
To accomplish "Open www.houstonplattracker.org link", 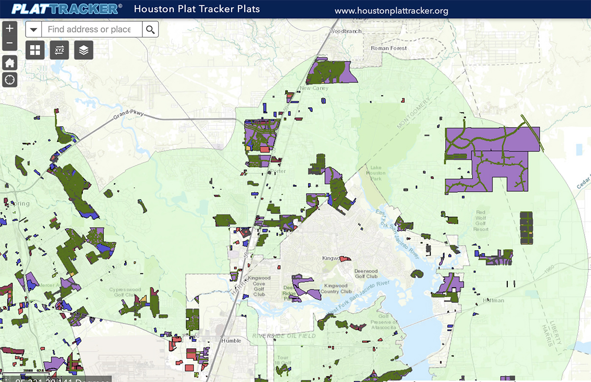I will [x=392, y=10].
